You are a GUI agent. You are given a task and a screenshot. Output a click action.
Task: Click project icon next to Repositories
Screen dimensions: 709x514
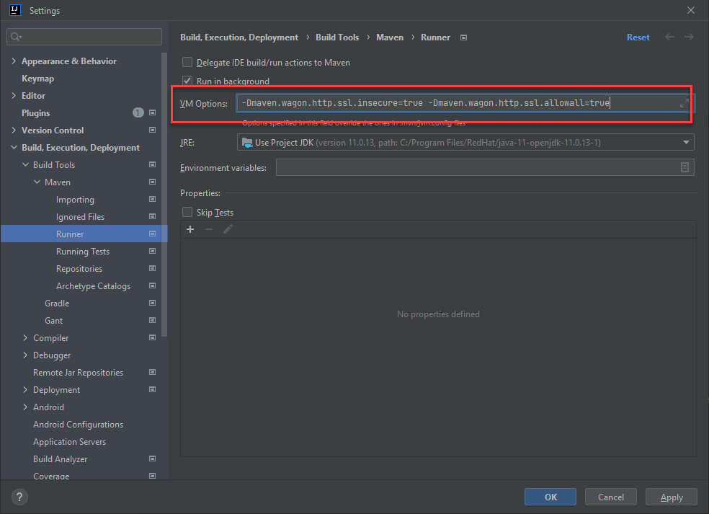[152, 268]
